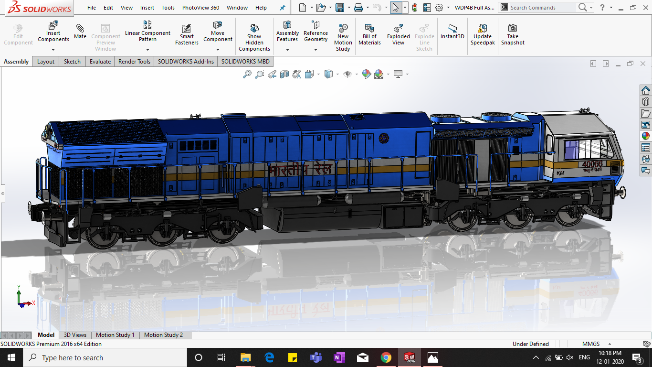Select Zoom to Area tool
The image size is (652, 367).
[260, 74]
